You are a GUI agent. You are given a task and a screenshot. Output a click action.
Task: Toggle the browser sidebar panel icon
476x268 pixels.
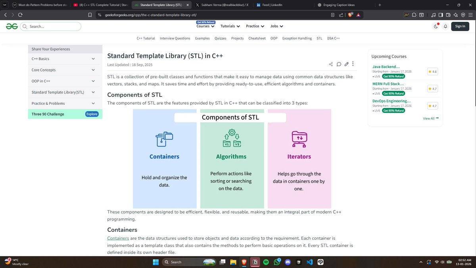441,15
